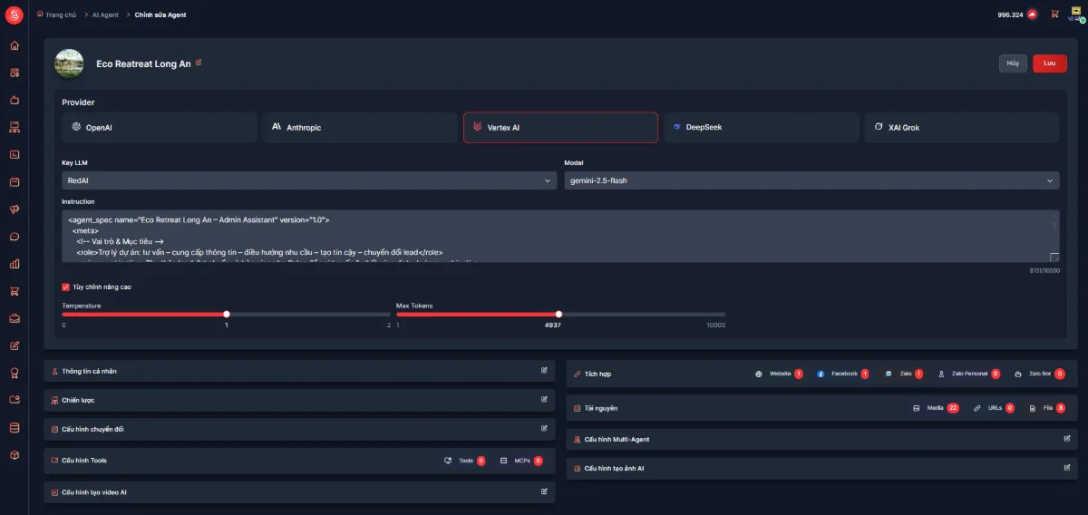
Task: Expand the Tài nguyên panel
Action: pos(821,408)
